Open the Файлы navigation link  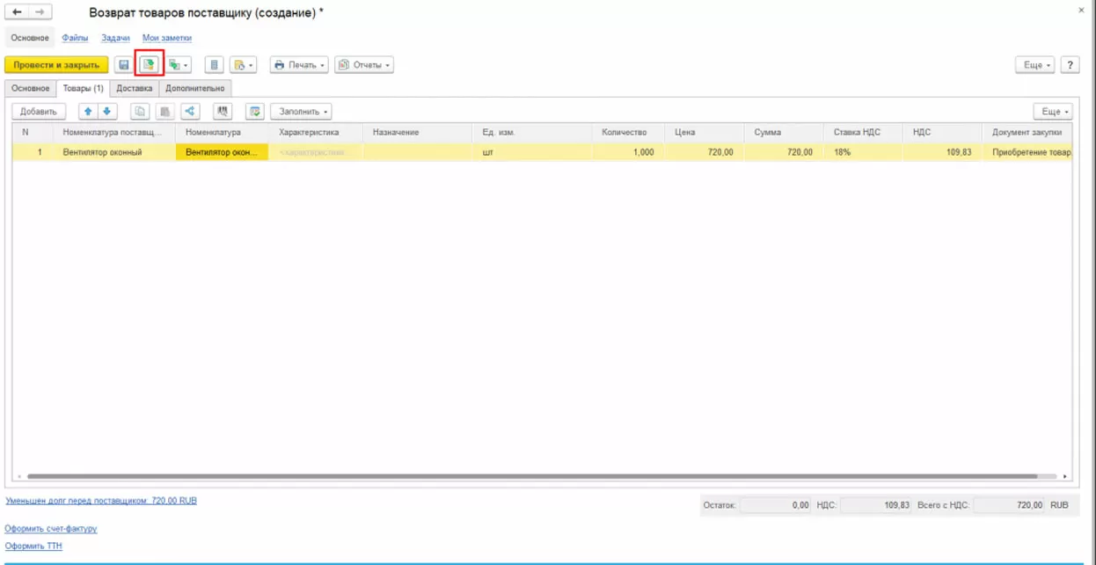[x=75, y=38]
